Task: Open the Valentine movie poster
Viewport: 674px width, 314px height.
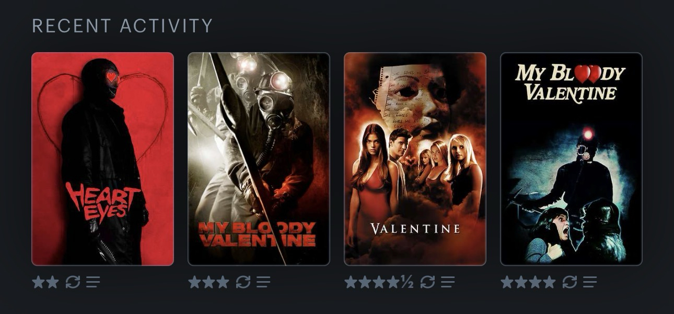Action: (x=415, y=159)
